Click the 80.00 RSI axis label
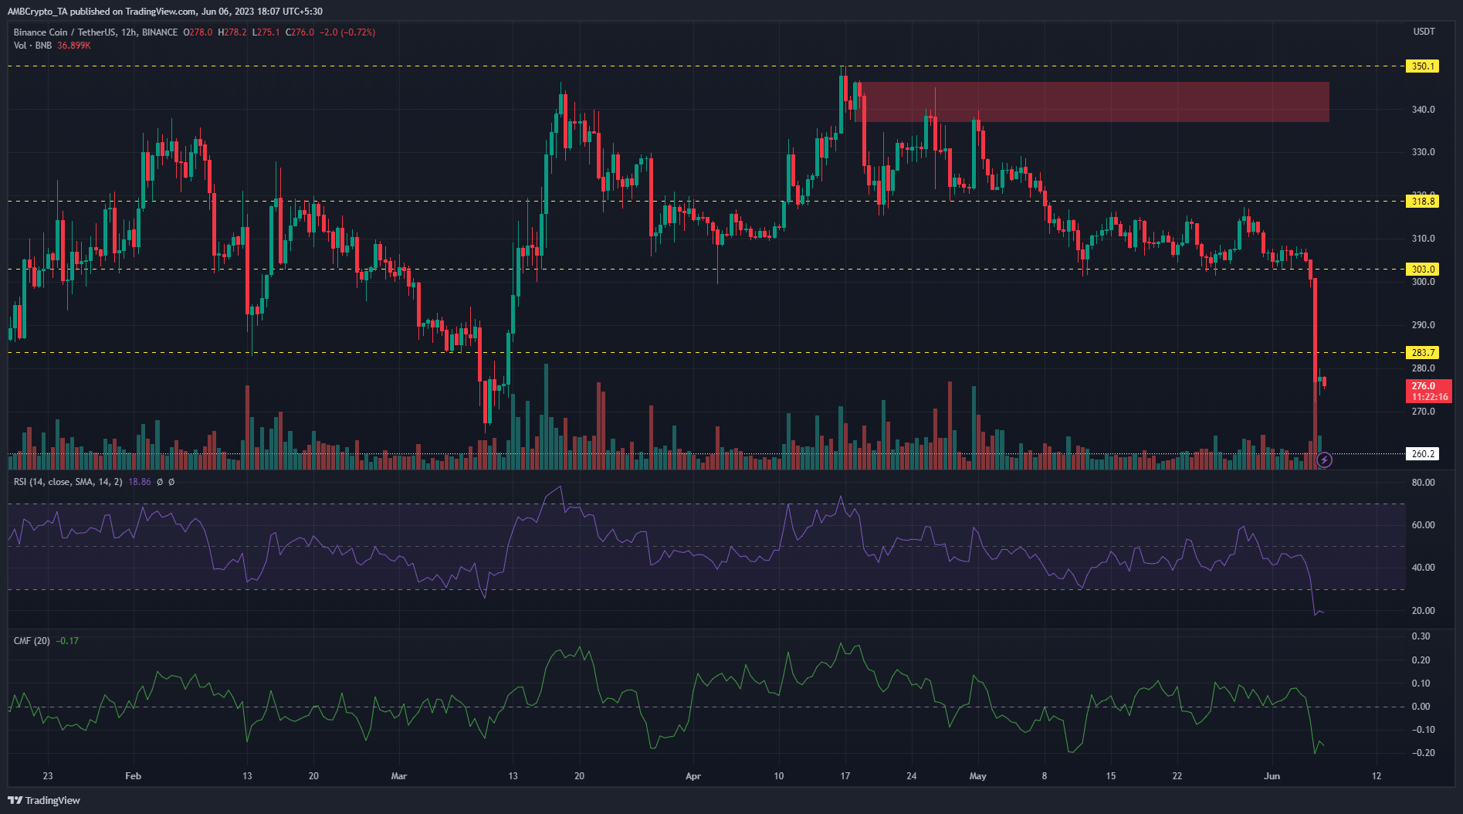This screenshot has width=1463, height=814. coord(1424,483)
